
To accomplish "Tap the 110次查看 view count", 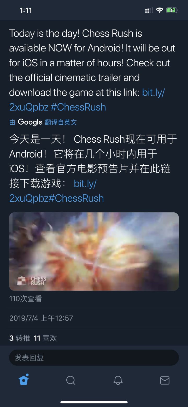I will (x=26, y=299).
